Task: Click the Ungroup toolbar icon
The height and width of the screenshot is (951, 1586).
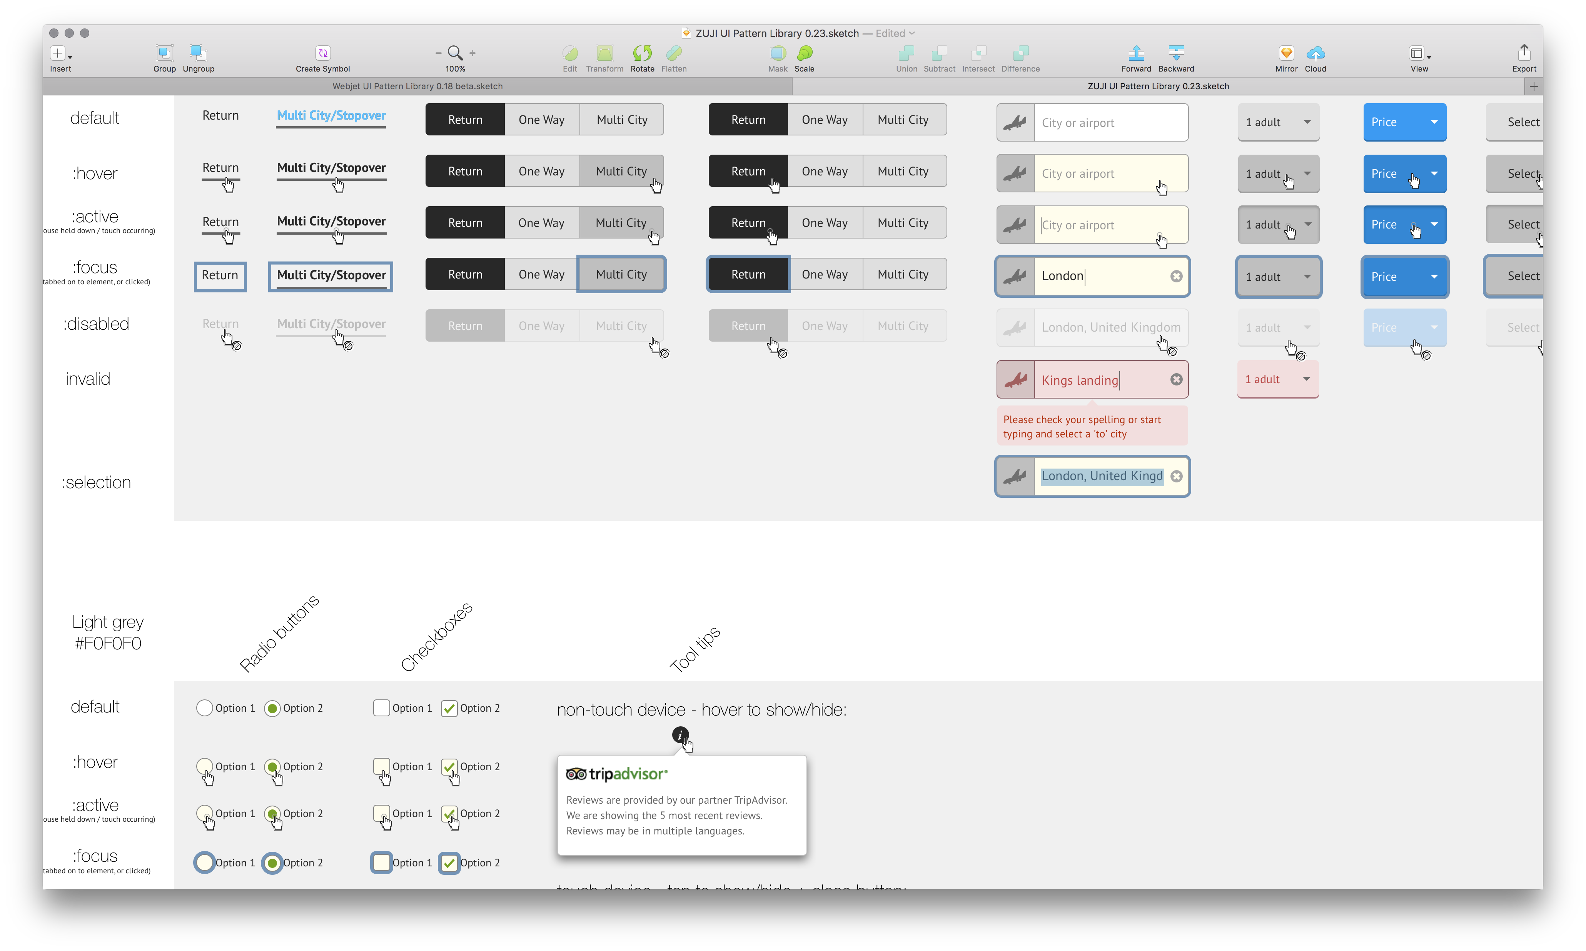Action: pyautogui.click(x=198, y=53)
